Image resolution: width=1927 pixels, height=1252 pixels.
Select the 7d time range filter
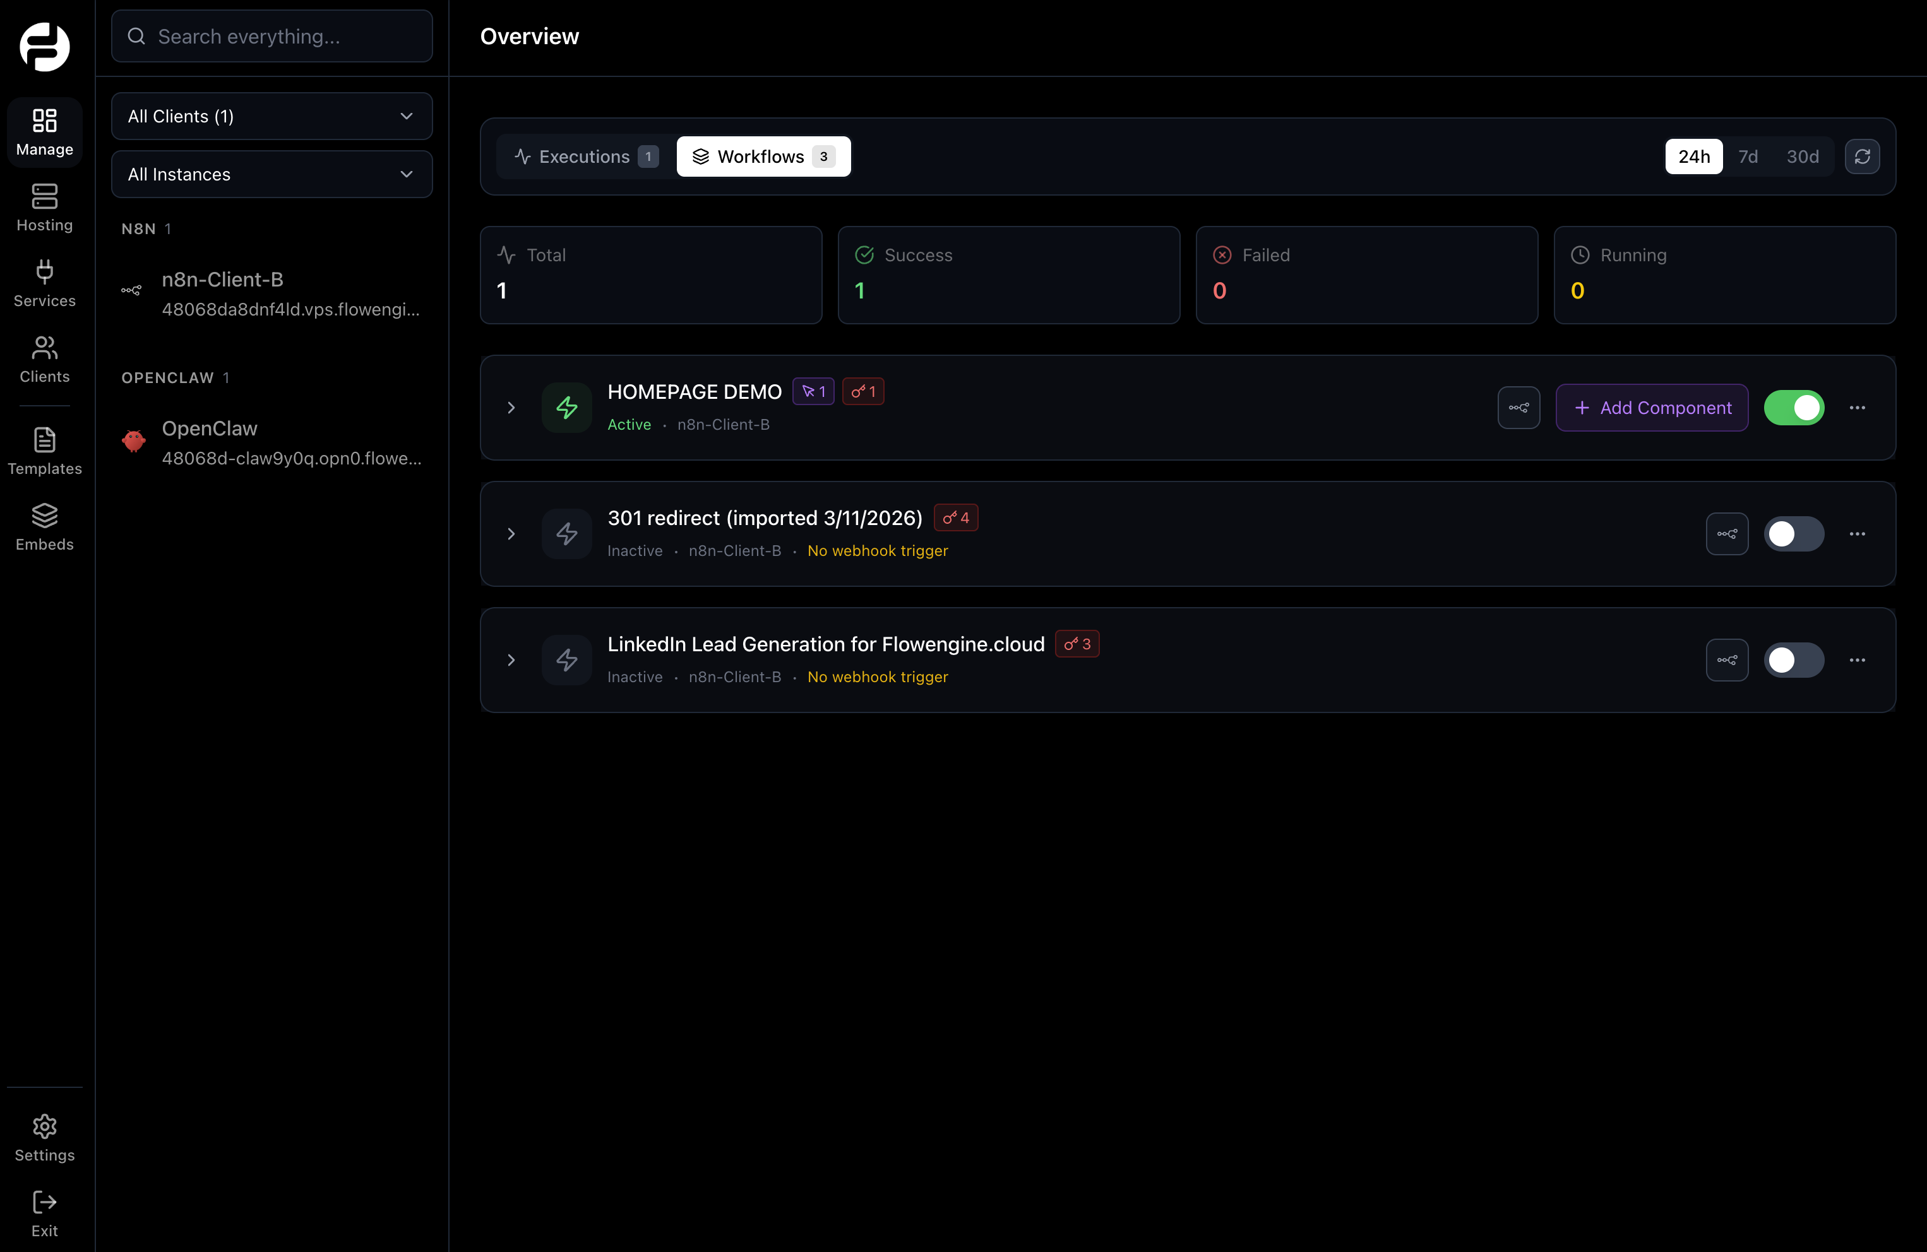coord(1750,156)
